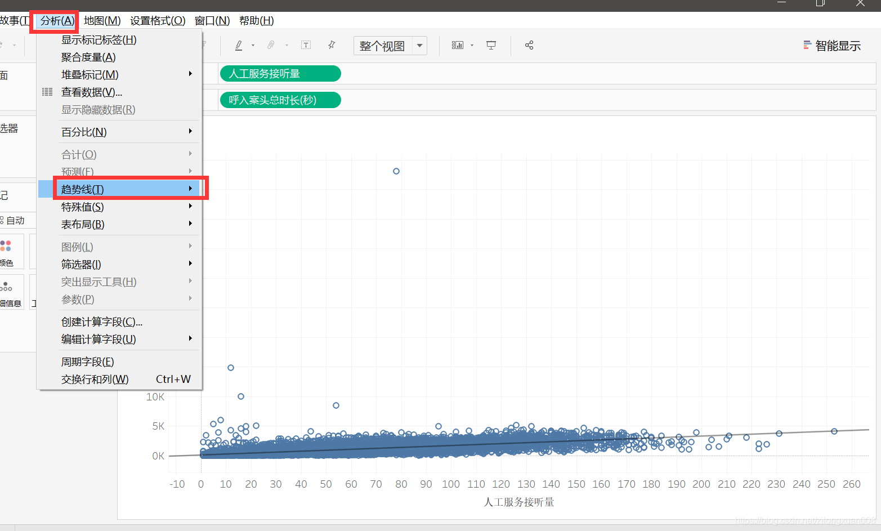Viewport: 881px width, 531px height.
Task: Click the Ctrl+W shortcut text
Action: (173, 379)
